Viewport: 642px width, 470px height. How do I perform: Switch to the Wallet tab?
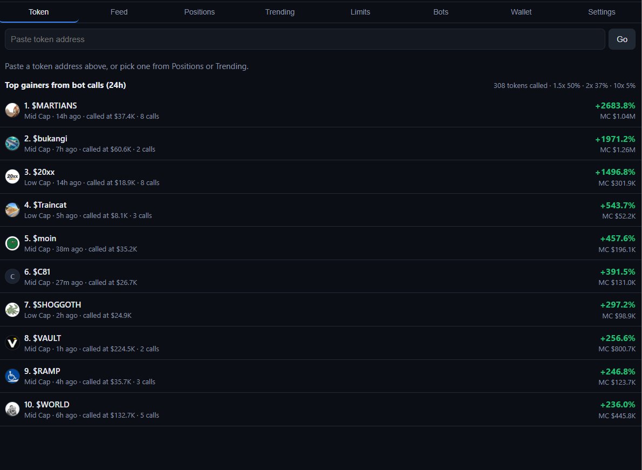tap(521, 12)
